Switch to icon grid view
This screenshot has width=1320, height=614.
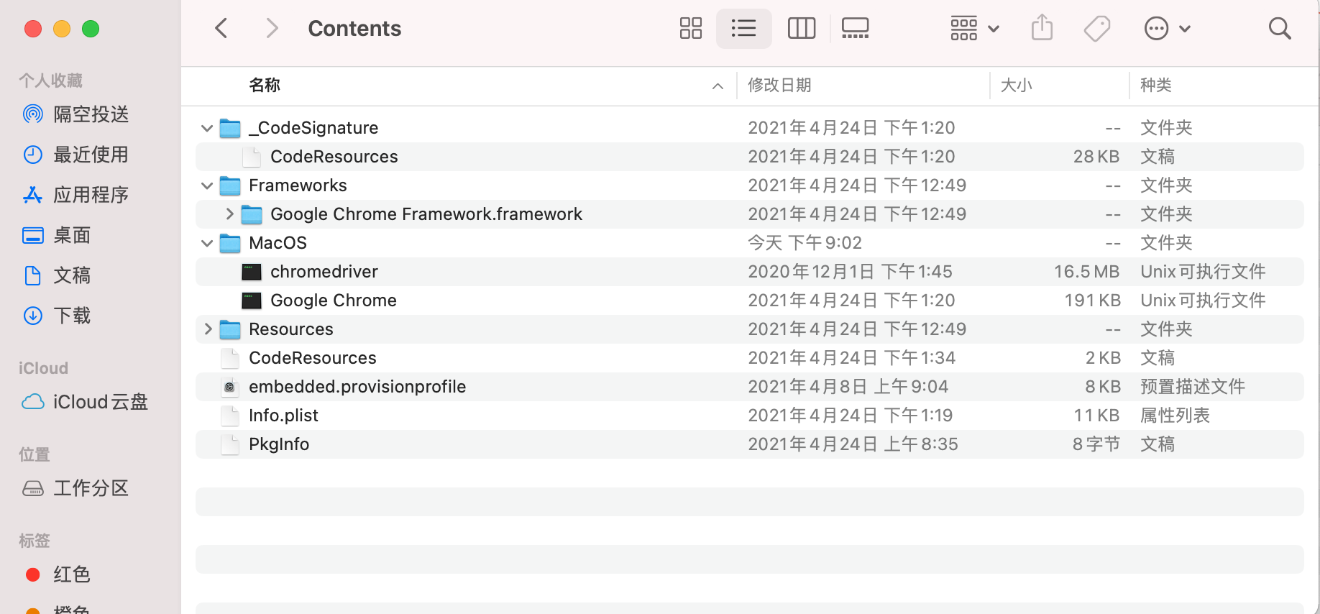(x=690, y=29)
